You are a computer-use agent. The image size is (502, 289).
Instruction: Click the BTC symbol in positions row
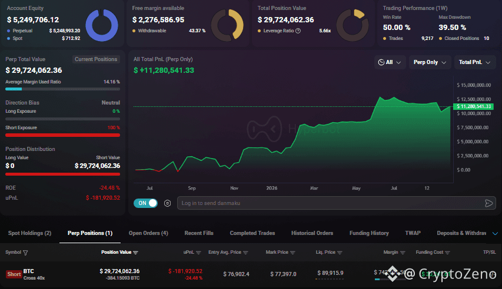pos(28,271)
